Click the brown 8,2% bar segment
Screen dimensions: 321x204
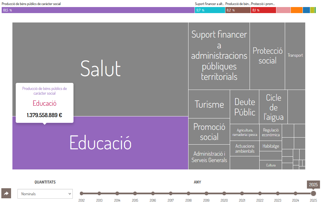[x=238, y=10]
